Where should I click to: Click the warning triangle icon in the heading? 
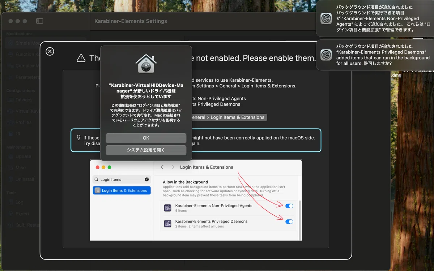pyautogui.click(x=81, y=58)
